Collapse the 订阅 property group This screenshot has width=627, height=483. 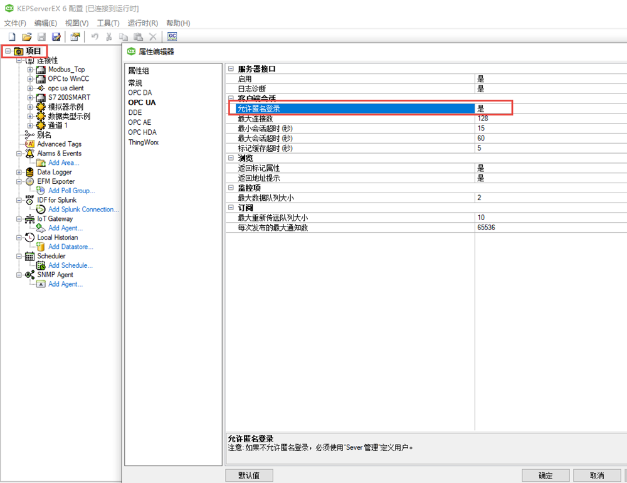coord(231,207)
